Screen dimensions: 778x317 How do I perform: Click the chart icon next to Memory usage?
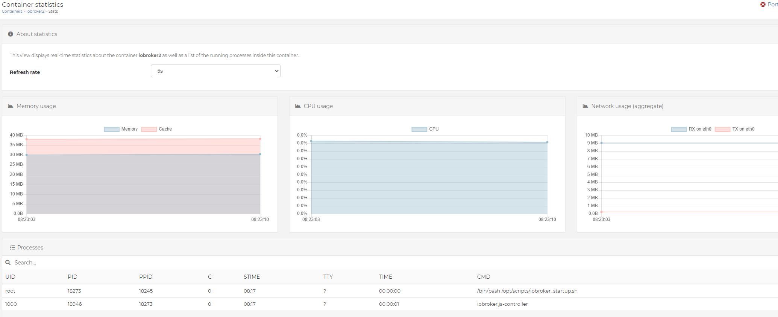coord(11,106)
